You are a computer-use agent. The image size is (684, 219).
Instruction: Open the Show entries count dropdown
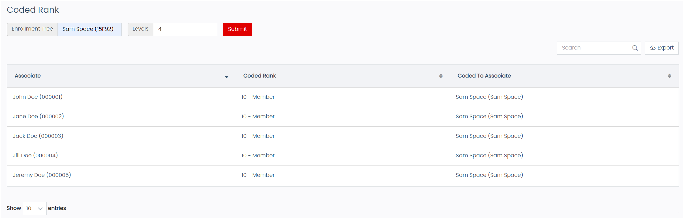35,209
